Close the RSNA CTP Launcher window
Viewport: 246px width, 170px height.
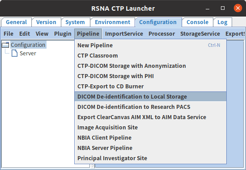[x=238, y=8]
